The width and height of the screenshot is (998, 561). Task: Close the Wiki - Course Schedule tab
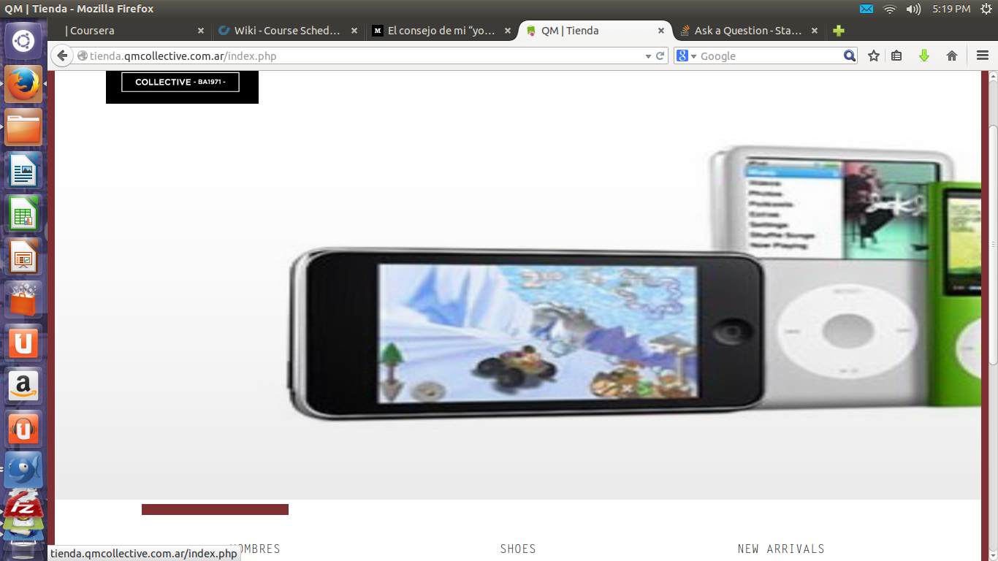(354, 31)
